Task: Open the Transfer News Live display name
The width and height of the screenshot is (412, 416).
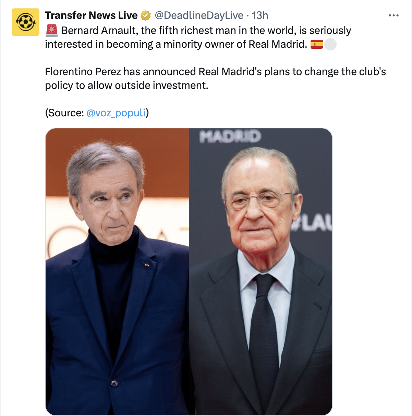Action: pos(92,15)
